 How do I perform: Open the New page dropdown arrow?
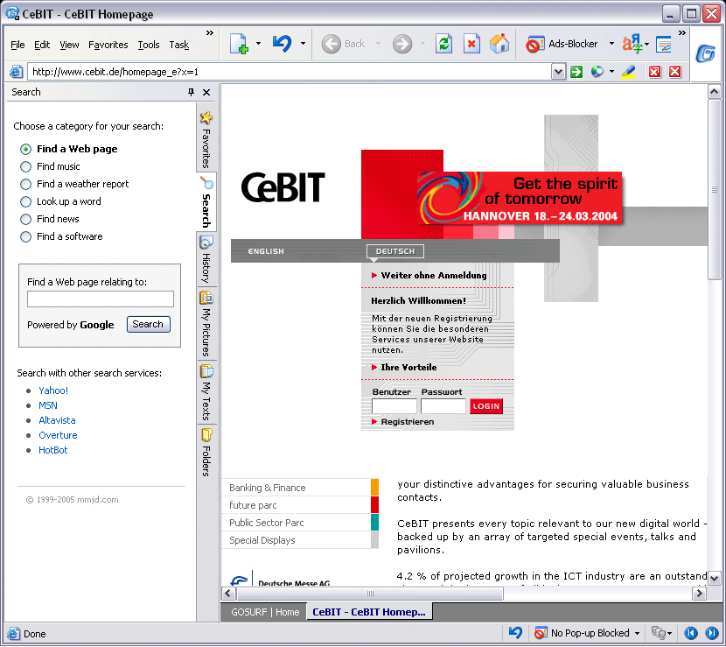point(258,44)
